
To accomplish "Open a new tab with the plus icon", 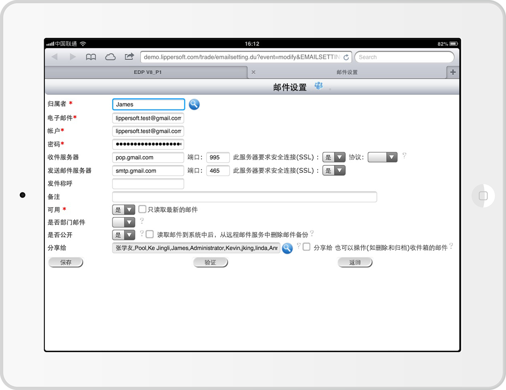I will 453,72.
